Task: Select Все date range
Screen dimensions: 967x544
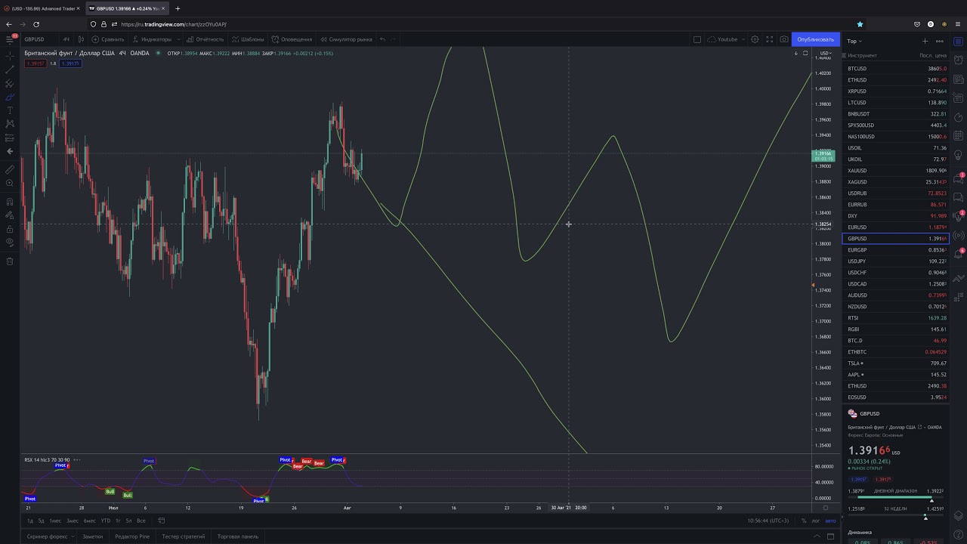Action: point(141,521)
